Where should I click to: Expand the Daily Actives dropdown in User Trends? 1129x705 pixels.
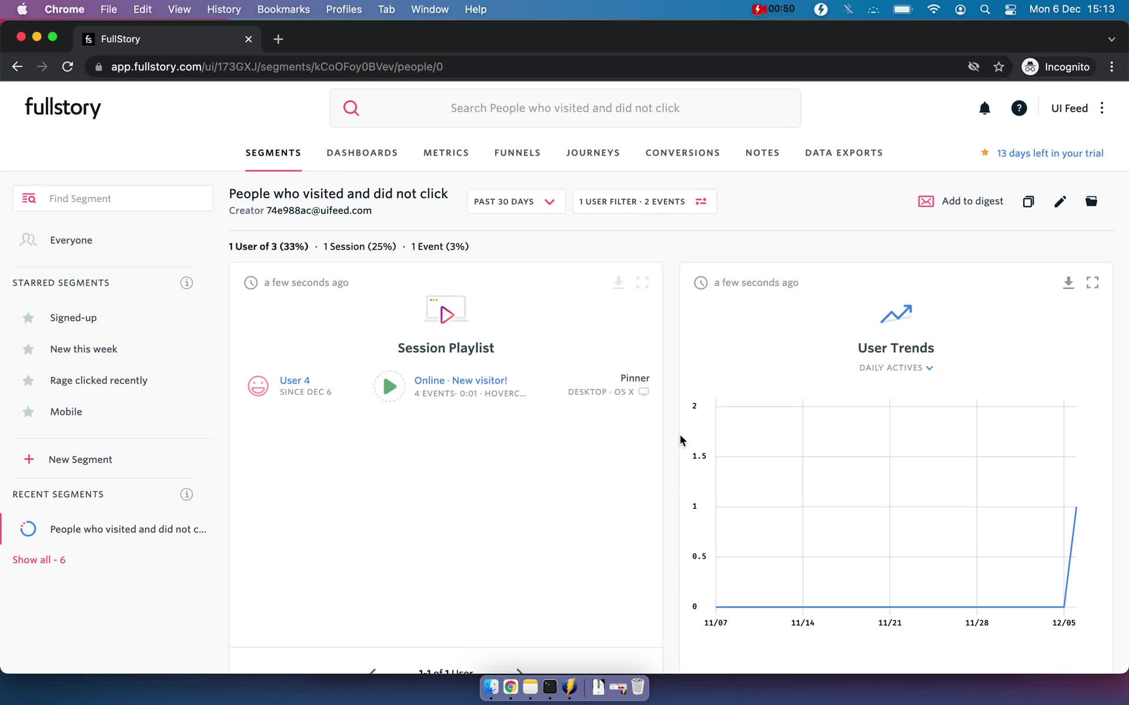[x=896, y=367]
